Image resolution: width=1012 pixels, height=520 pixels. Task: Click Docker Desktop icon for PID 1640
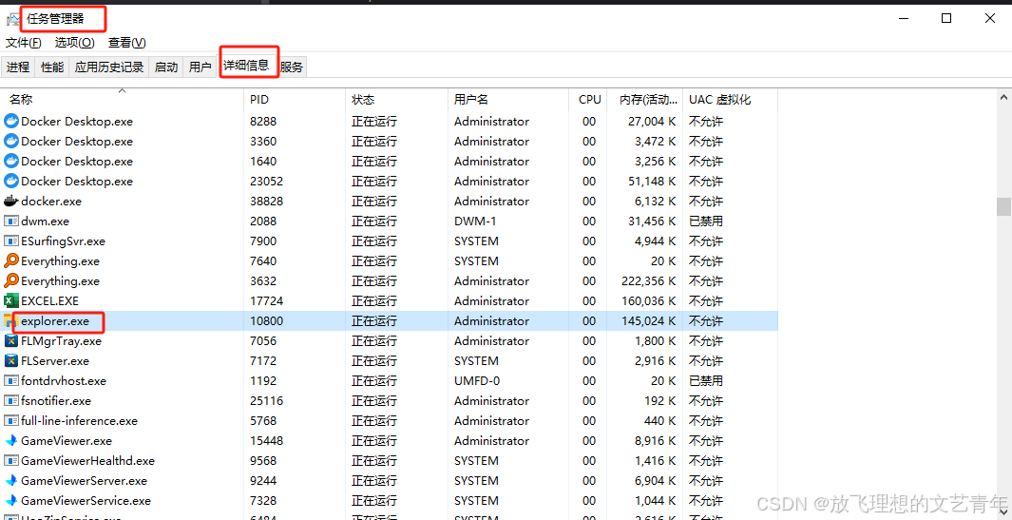click(x=11, y=161)
